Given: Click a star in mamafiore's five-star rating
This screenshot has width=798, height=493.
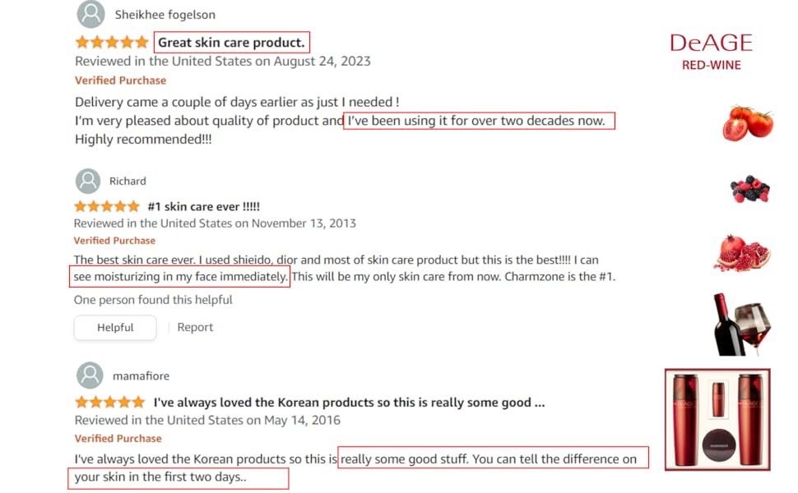Looking at the screenshot, I should (x=109, y=402).
